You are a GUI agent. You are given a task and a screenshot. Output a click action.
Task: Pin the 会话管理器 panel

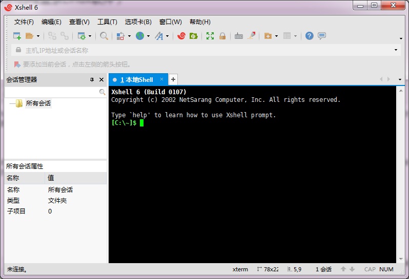(x=92, y=80)
